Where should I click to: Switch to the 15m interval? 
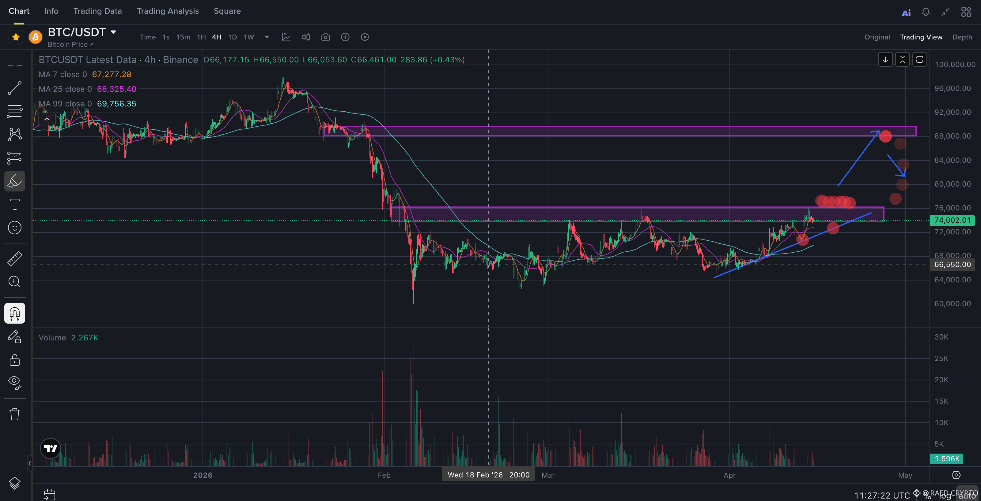click(x=183, y=37)
